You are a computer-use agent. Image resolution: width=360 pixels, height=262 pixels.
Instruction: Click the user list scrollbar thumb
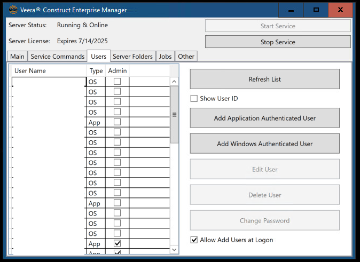tap(174, 115)
